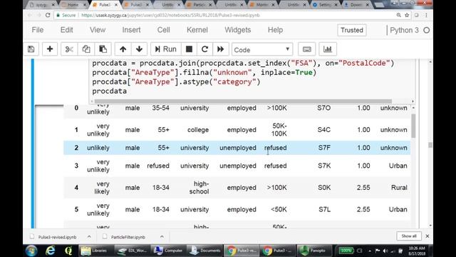Open the File menu

point(38,30)
